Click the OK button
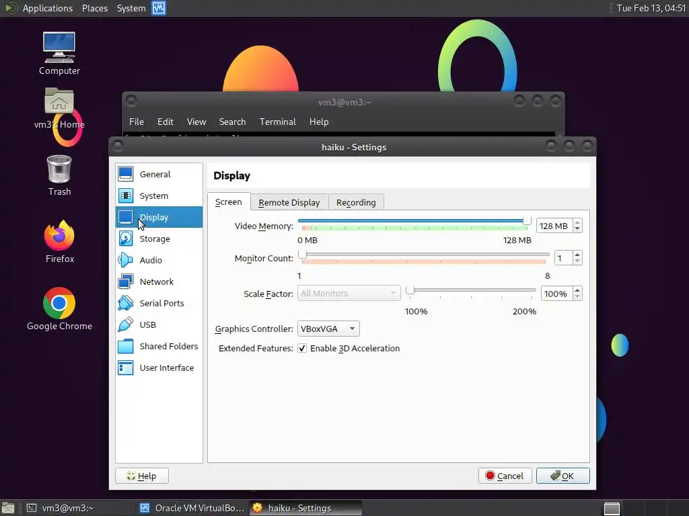The height and width of the screenshot is (516, 689). click(x=563, y=476)
